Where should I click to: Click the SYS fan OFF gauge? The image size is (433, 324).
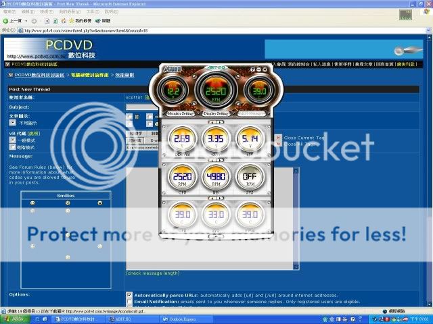point(250,178)
